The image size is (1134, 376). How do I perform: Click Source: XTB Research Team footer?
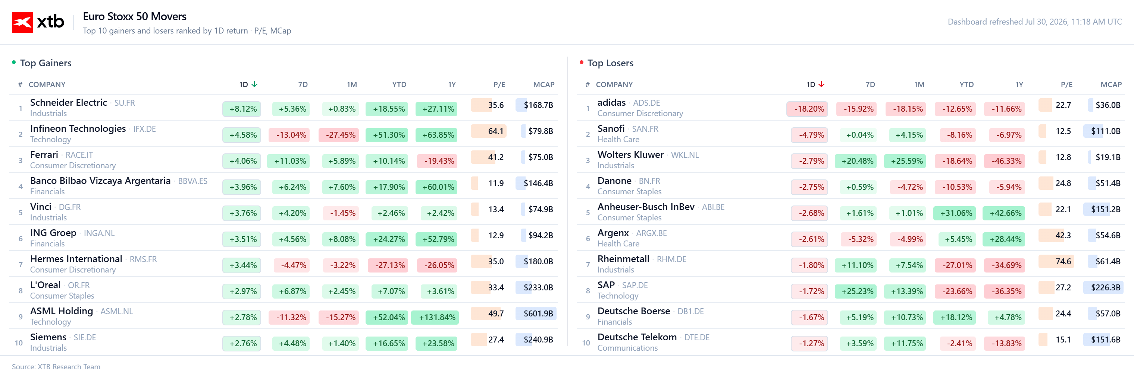pos(56,367)
